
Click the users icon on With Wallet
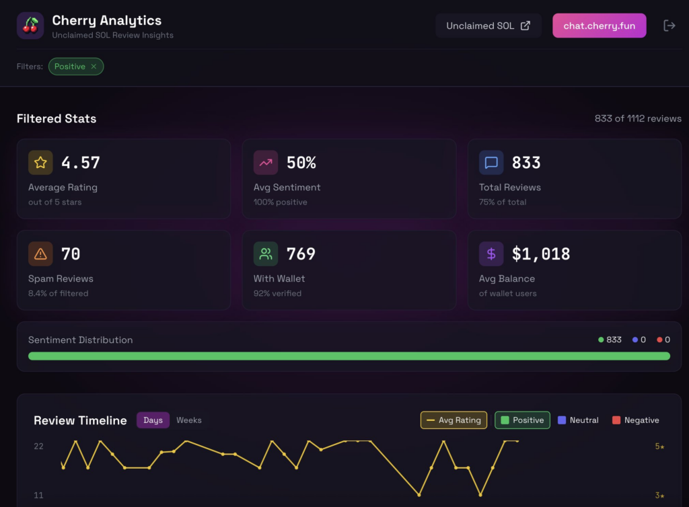tap(266, 253)
